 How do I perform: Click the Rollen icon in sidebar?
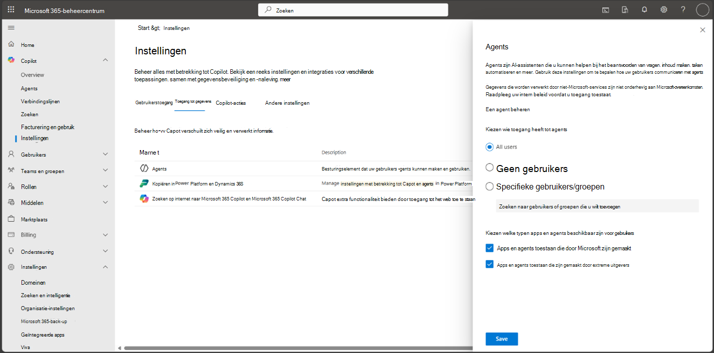tap(11, 186)
